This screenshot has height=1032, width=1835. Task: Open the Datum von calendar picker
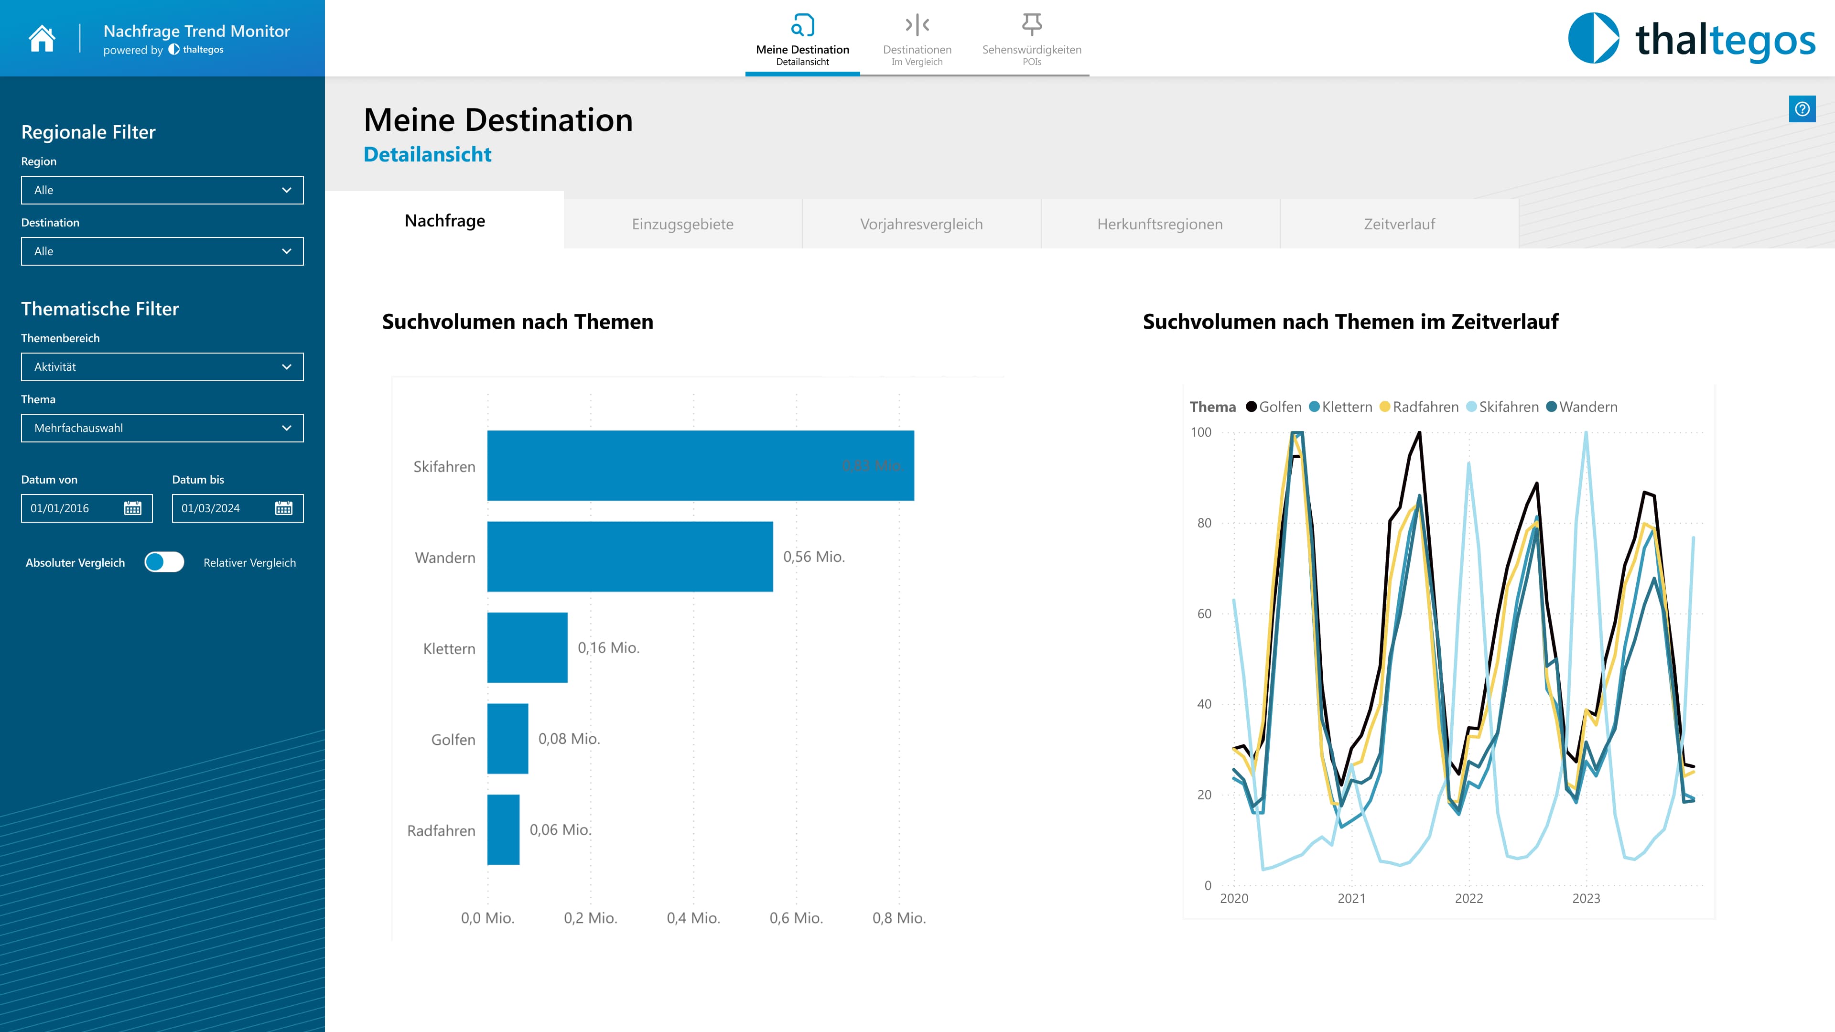click(133, 508)
